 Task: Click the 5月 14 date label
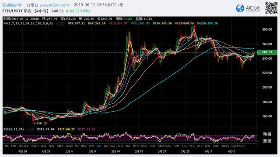pos(115,152)
